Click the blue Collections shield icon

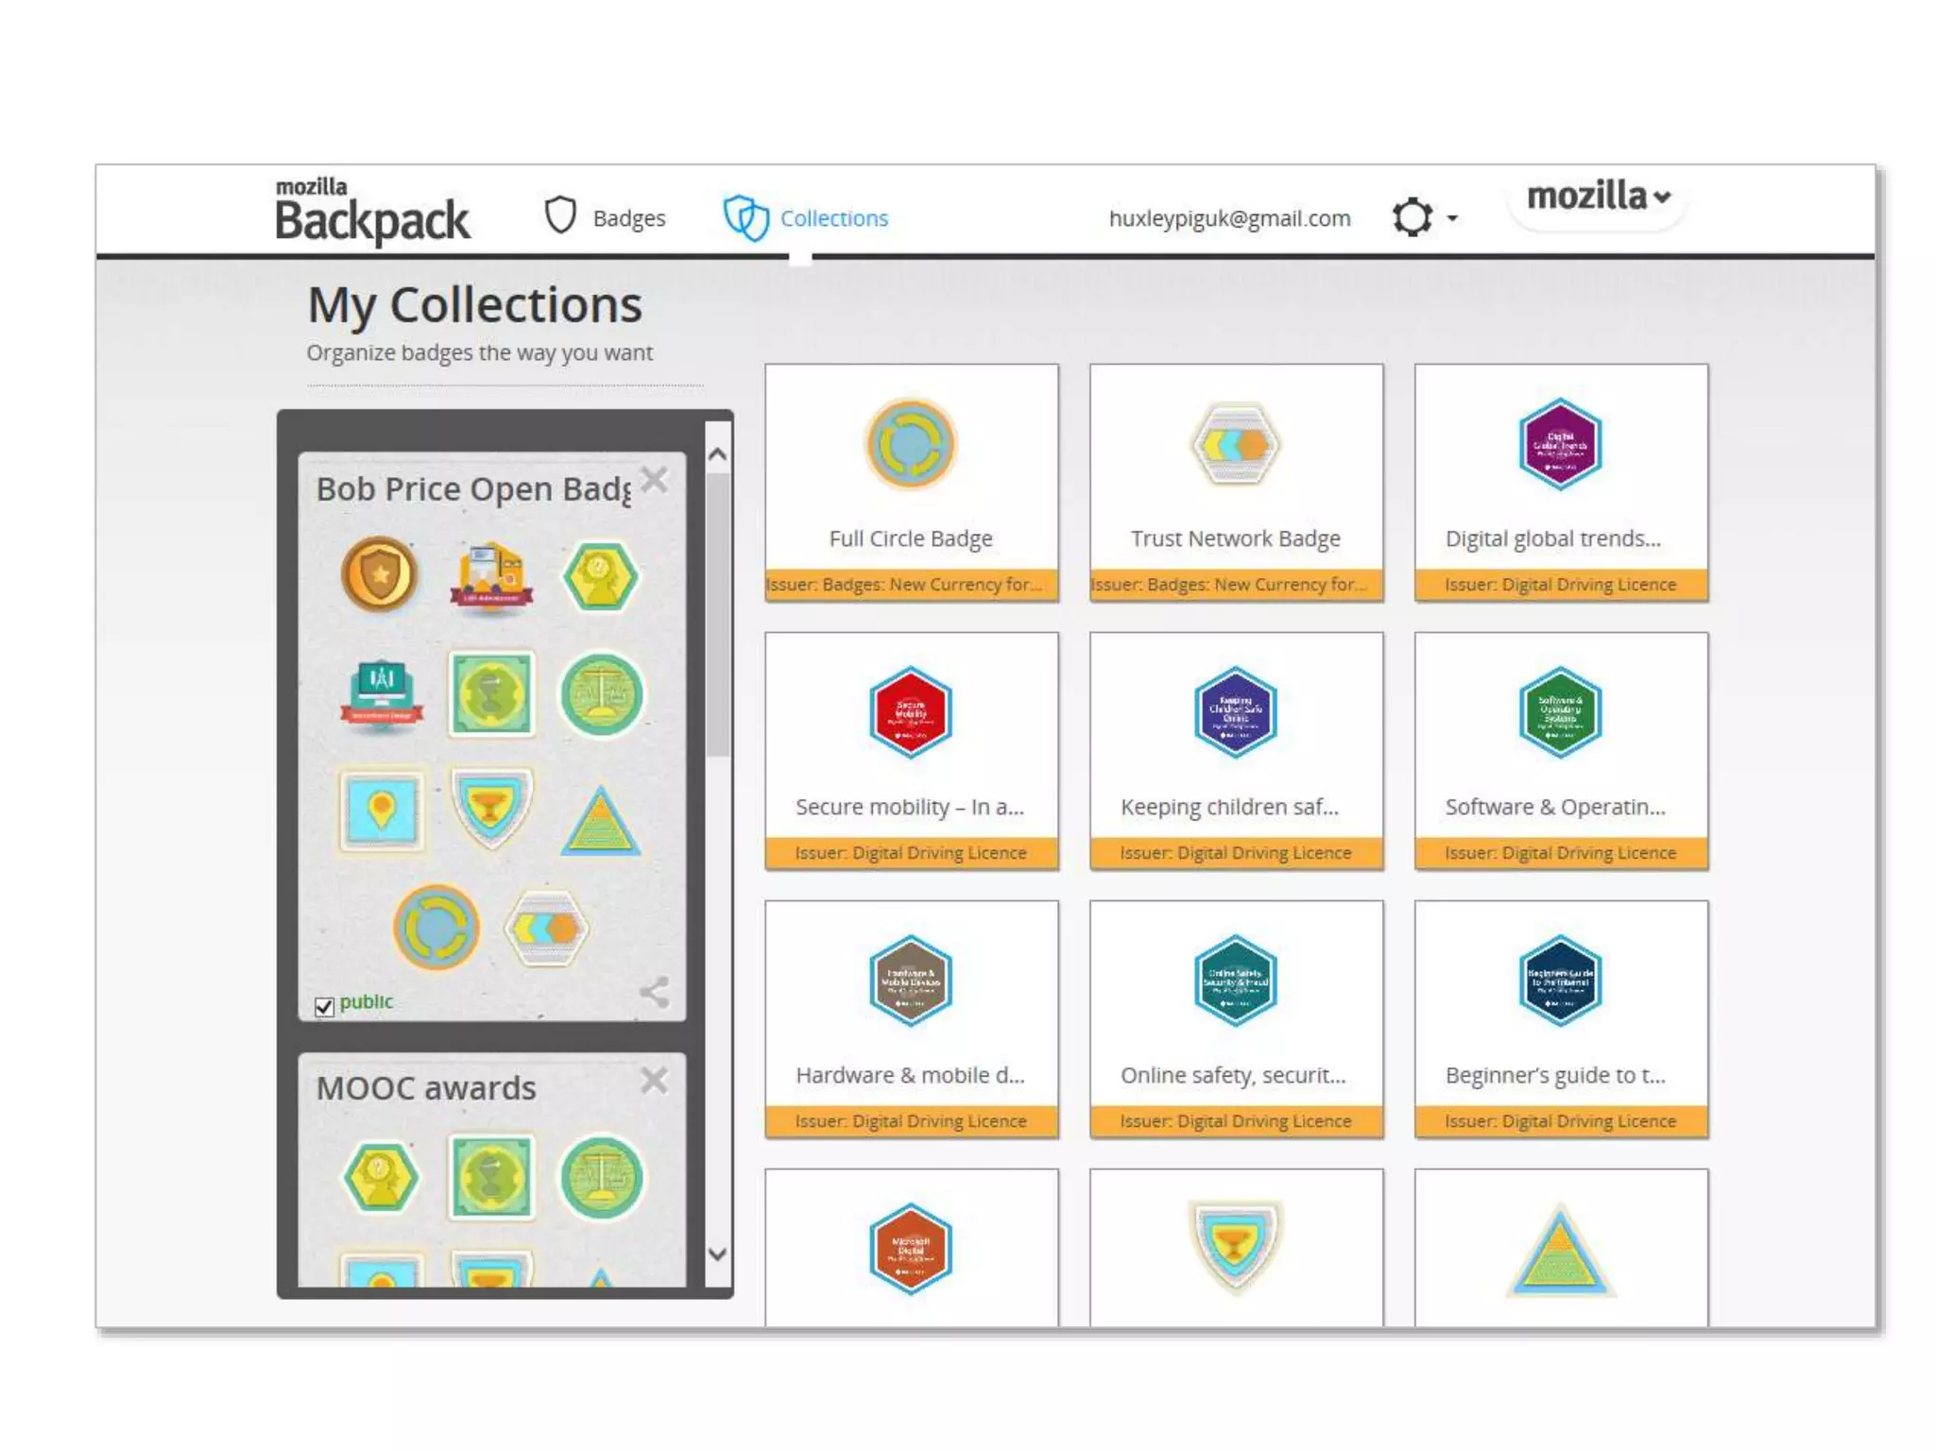(x=745, y=217)
